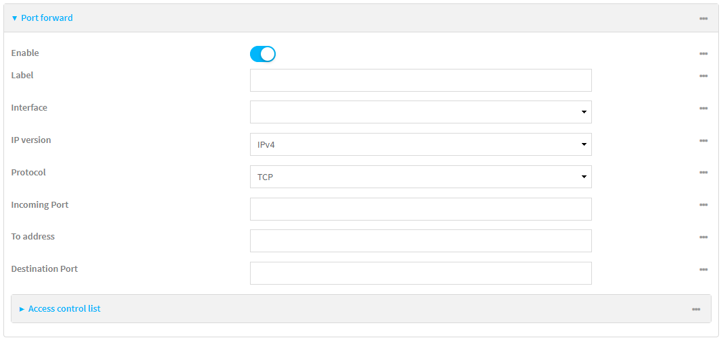
Task: Click the Label text field
Action: pos(420,80)
